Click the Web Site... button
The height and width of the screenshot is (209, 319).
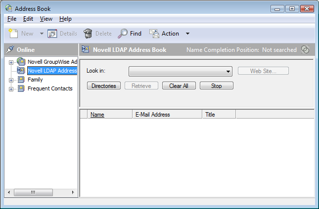[x=263, y=71]
